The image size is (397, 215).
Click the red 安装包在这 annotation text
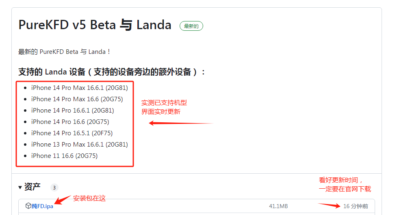89,198
